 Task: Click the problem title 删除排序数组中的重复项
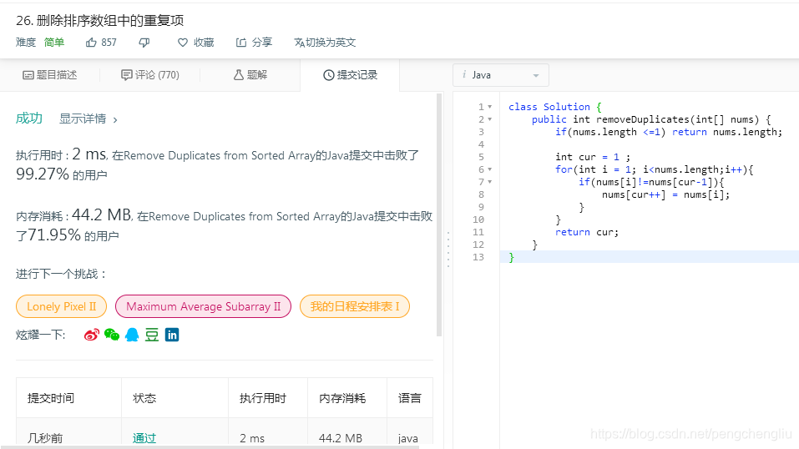pyautogui.click(x=110, y=20)
